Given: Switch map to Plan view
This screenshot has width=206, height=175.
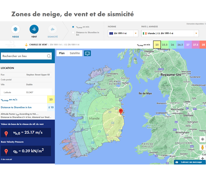Looking at the screenshot, I should pyautogui.click(x=62, y=53).
